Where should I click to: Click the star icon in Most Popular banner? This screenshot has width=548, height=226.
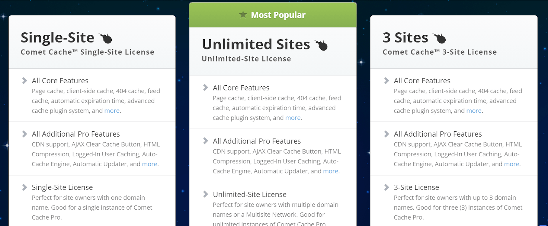click(243, 15)
